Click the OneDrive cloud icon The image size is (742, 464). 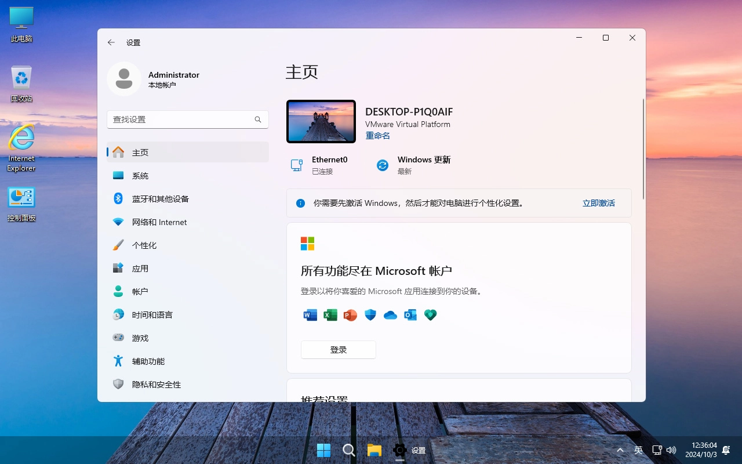click(390, 314)
